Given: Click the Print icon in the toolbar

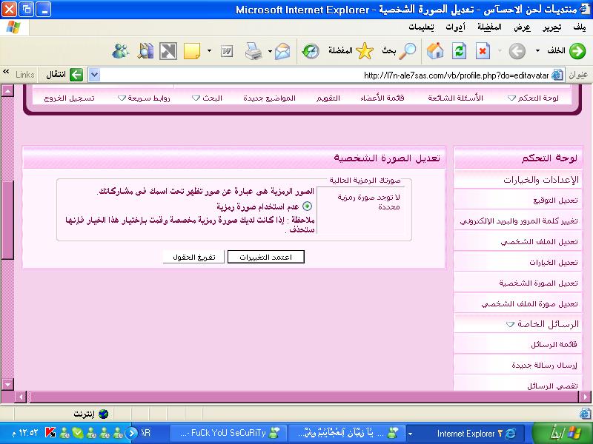Looking at the screenshot, I should click(x=253, y=51).
